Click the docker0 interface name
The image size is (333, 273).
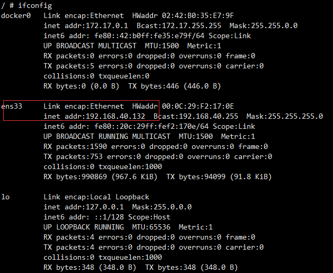pos(16,16)
